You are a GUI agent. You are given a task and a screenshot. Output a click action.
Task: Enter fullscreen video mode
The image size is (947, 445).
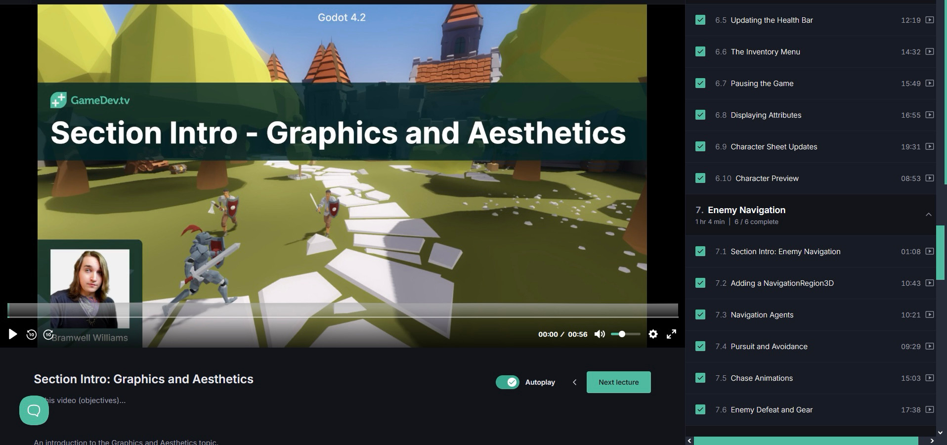pos(671,334)
